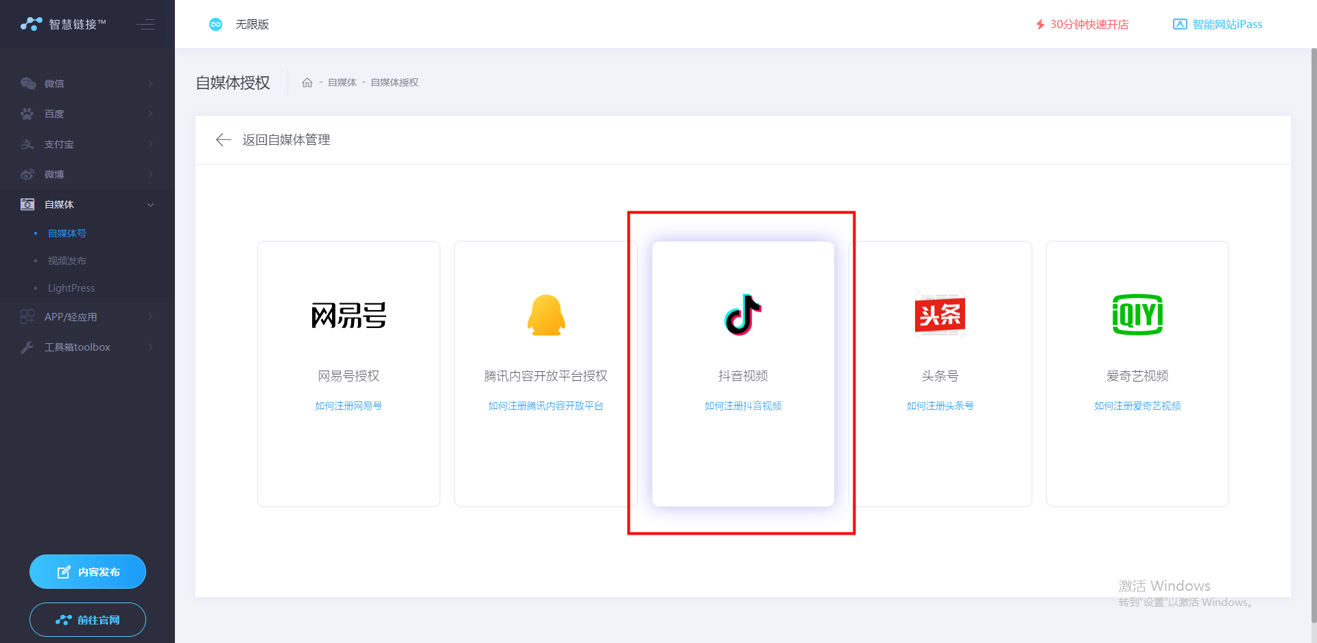
Task: Collapse the 自媒体 menu chevron
Action: [151, 204]
